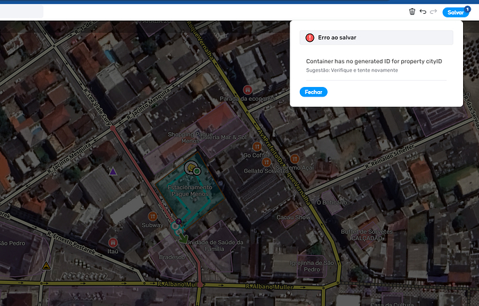
Task: Click the yellow warning sign marker
Action: point(47,266)
